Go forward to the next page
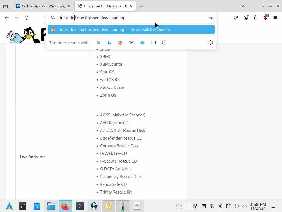The width and height of the screenshot is (282, 212). 17,18
